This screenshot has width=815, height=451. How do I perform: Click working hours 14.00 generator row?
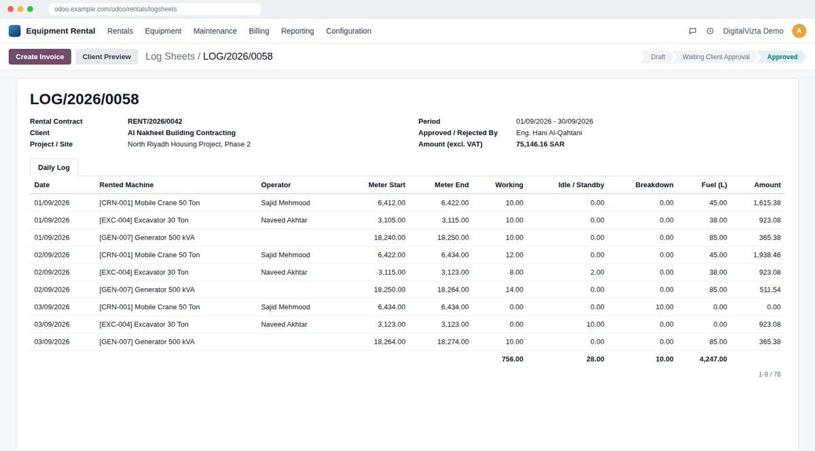click(514, 290)
